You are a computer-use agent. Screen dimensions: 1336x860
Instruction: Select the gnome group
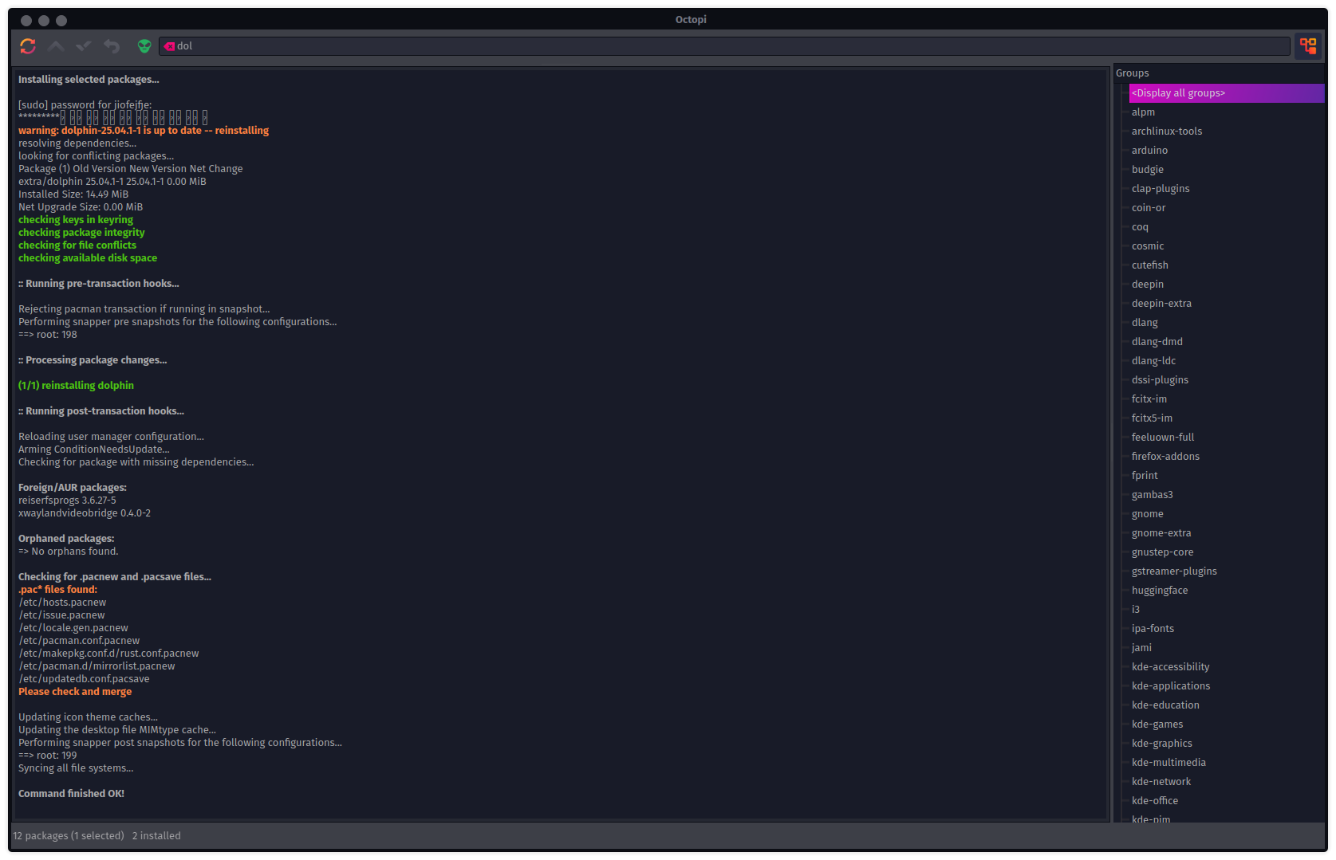point(1227,514)
